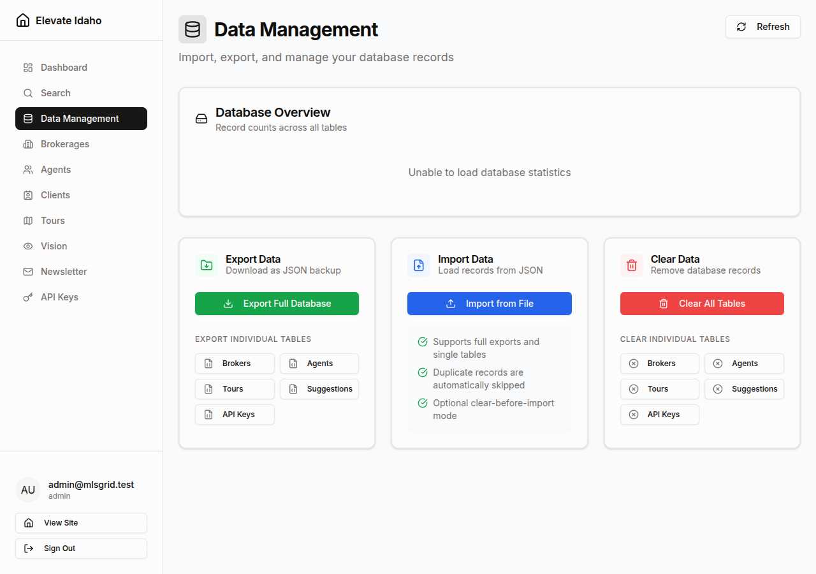Export the Suggestions table
Image resolution: width=816 pixels, height=574 pixels.
(319, 389)
